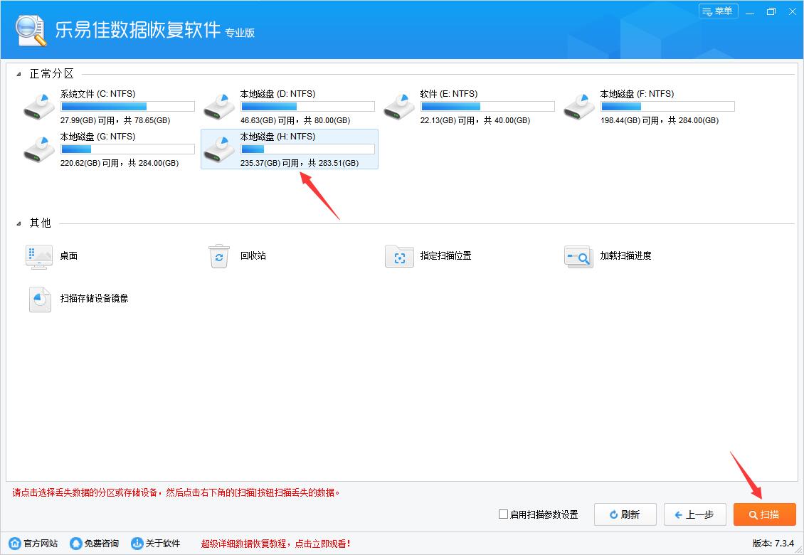Open the 回收站 recovery option
Image resolution: width=804 pixels, height=555 pixels.
click(219, 256)
